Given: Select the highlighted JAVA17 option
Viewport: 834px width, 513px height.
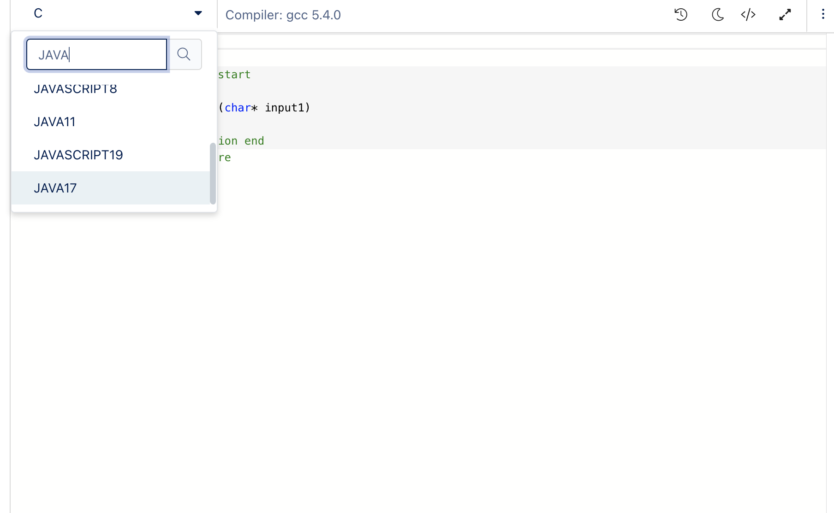Looking at the screenshot, I should (55, 188).
